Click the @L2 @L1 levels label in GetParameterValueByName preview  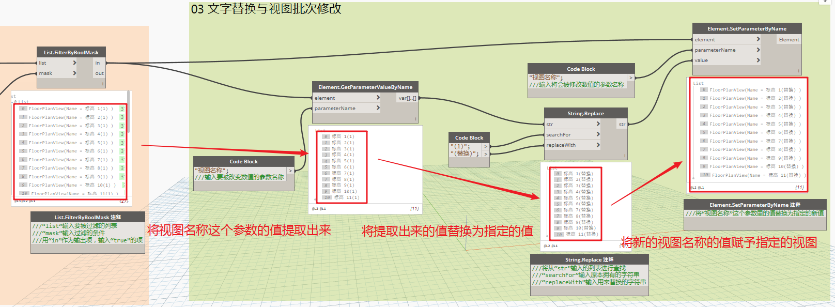click(319, 209)
